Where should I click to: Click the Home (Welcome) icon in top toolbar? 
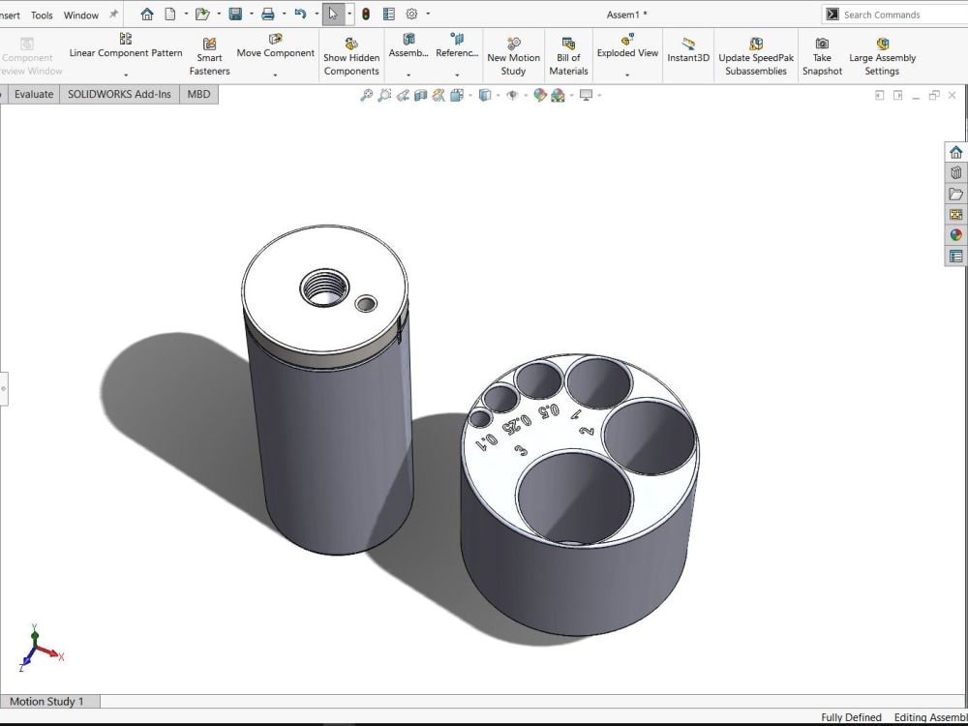(147, 15)
